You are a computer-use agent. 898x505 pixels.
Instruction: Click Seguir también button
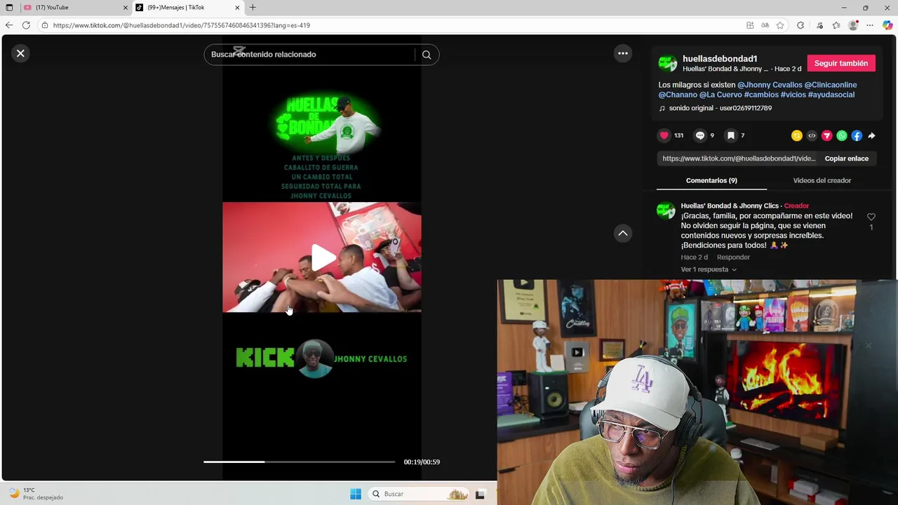841,63
